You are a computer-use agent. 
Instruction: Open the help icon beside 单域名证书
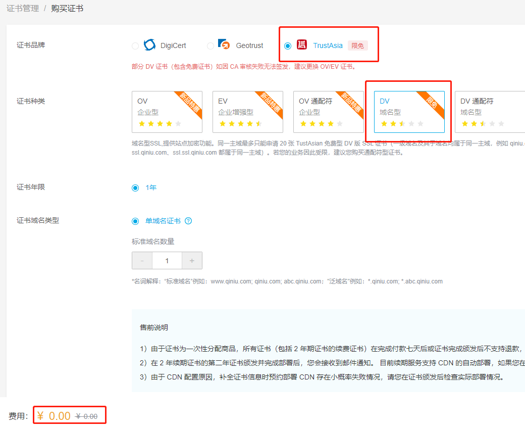[x=188, y=221]
